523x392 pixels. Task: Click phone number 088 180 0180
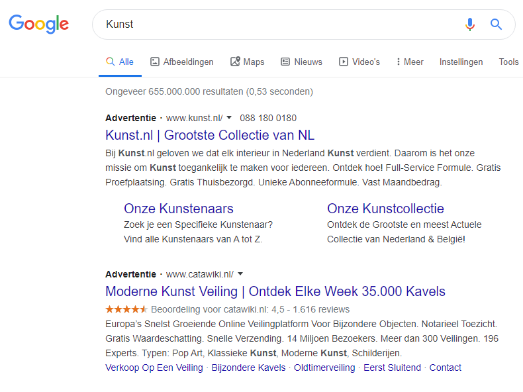[268, 118]
